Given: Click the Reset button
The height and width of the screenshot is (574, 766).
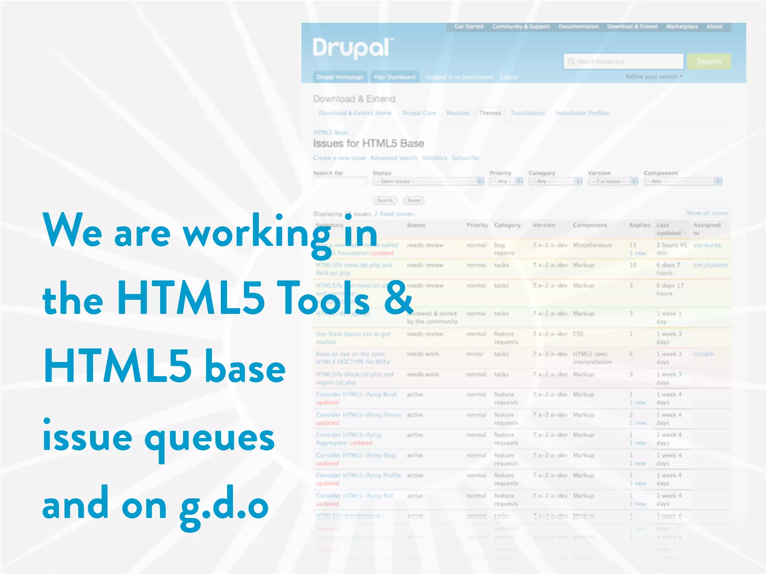Looking at the screenshot, I should 414,201.
